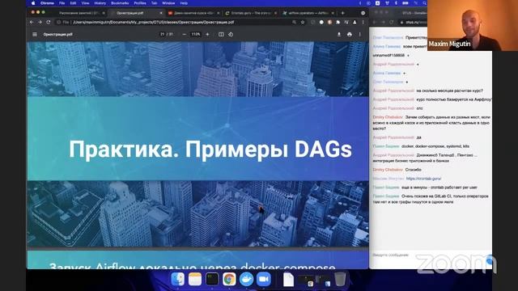This screenshot has width=518, height=291.
Task: Switch to the Оркестрация.pdf tab
Action: point(135,13)
